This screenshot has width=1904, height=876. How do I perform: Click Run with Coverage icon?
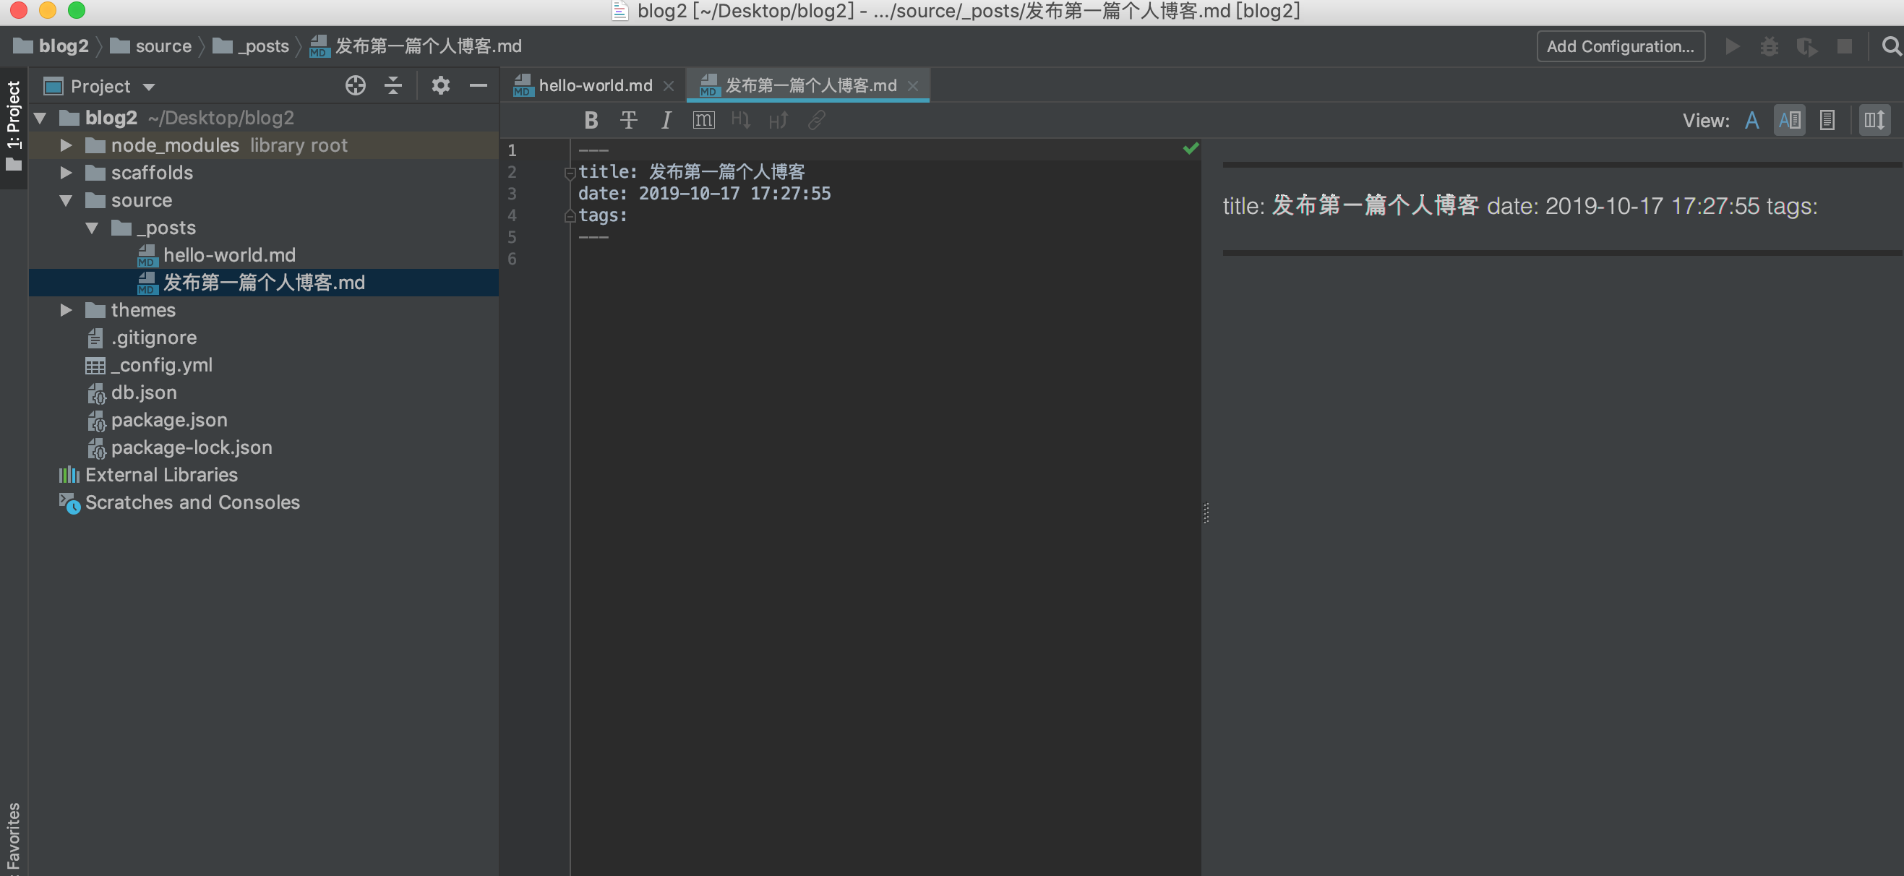1807,46
